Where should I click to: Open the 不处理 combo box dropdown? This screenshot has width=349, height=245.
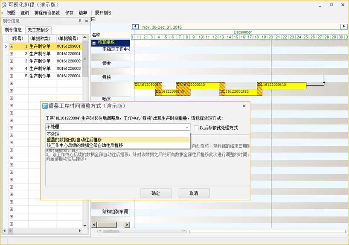[x=187, y=127]
